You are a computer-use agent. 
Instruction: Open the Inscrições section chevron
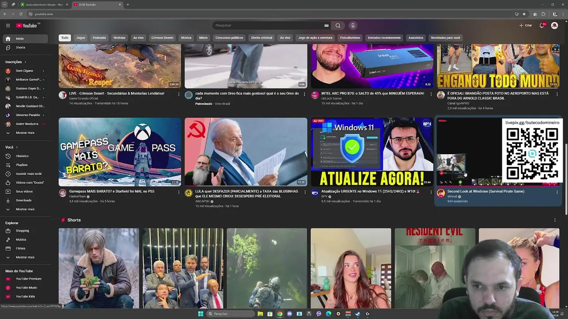[25, 62]
